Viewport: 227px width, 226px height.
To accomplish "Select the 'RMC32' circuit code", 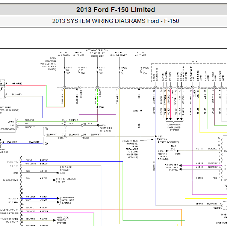I will coord(44,160).
